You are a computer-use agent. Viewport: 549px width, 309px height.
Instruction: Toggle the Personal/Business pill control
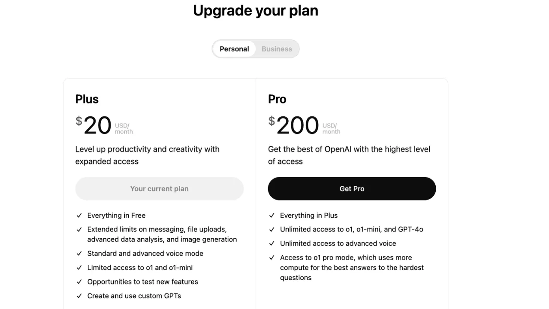click(x=256, y=48)
